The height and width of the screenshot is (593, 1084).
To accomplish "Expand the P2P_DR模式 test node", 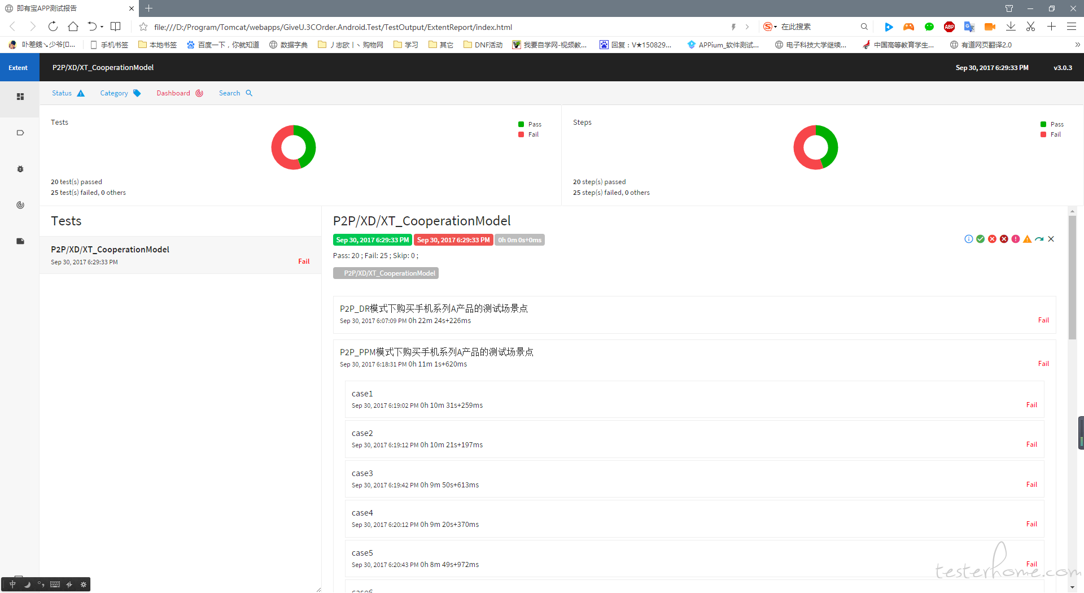I will [433, 309].
